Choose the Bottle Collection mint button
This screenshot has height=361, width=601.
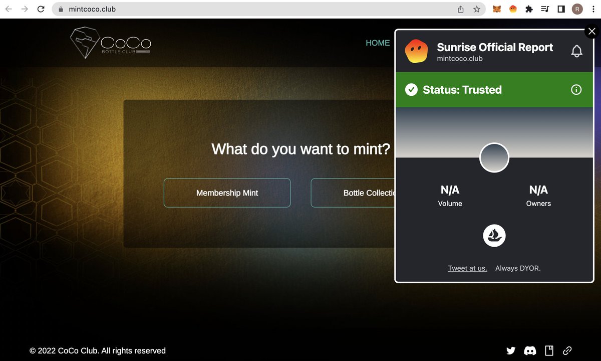click(x=353, y=193)
